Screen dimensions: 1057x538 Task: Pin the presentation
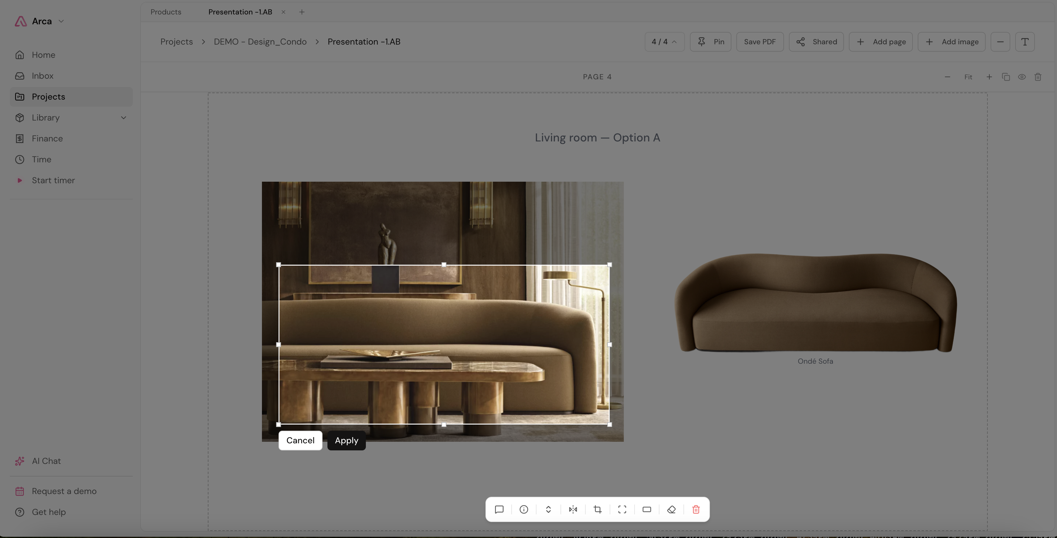tap(710, 42)
